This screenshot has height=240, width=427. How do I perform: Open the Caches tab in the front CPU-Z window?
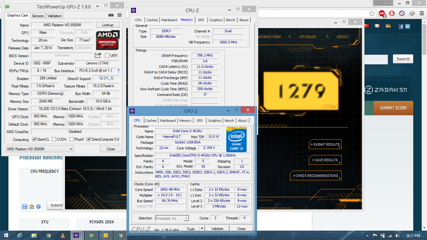click(x=151, y=121)
